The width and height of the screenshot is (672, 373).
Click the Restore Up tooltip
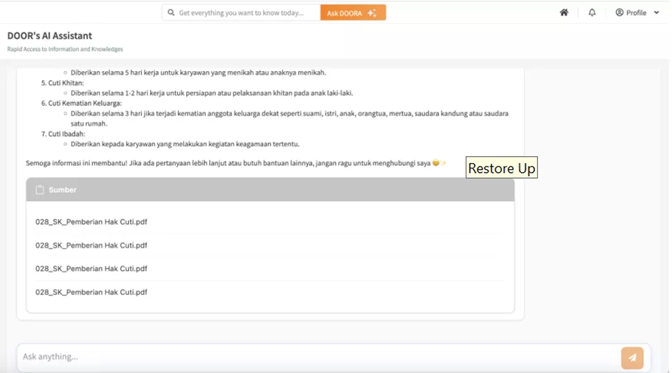pos(501,169)
